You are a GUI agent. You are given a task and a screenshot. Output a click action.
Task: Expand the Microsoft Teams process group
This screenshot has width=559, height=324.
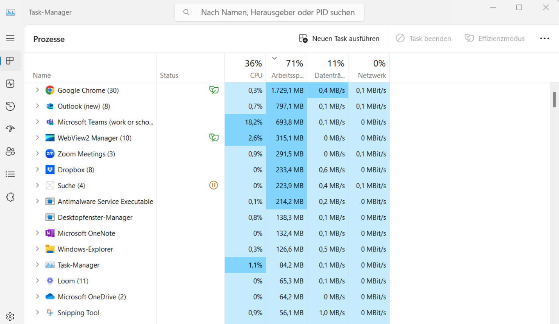37,122
